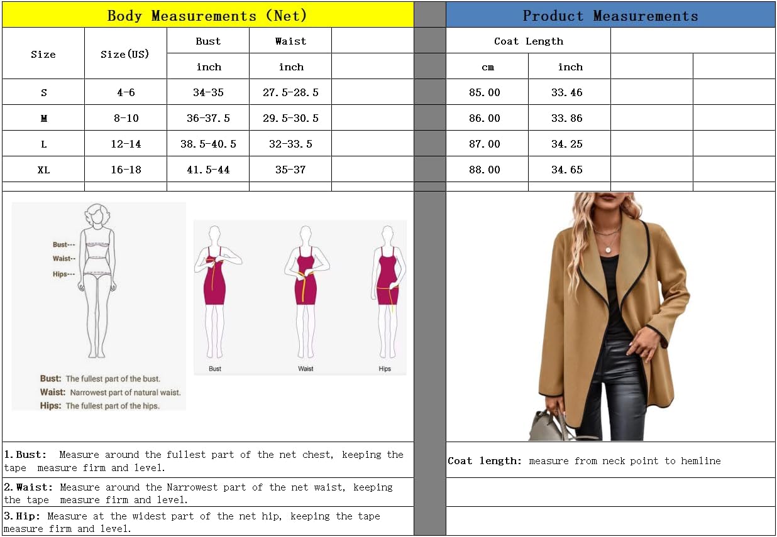Click waist value '32-33.5'
777x537 pixels.
click(290, 144)
